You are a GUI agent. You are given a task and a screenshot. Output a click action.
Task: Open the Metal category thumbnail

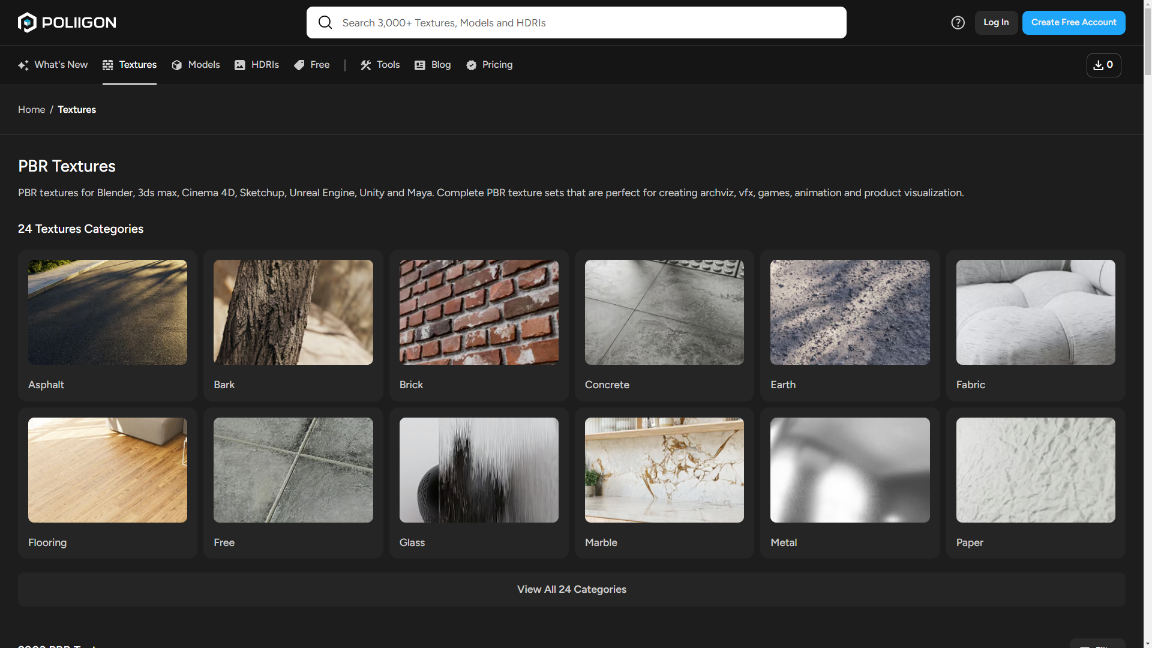pyautogui.click(x=850, y=470)
